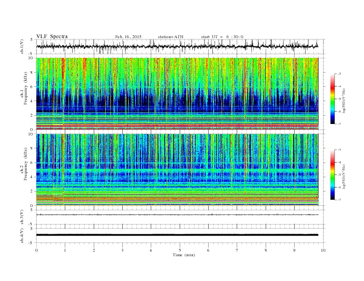This screenshot has height=281, width=364.
Task: Click the "ch.1(V)" axis label
Action: click(22, 46)
